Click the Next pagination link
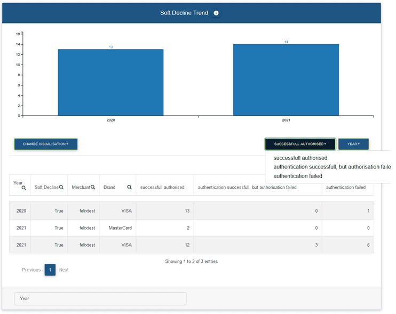Viewport: 396px width, 314px height. [x=64, y=270]
